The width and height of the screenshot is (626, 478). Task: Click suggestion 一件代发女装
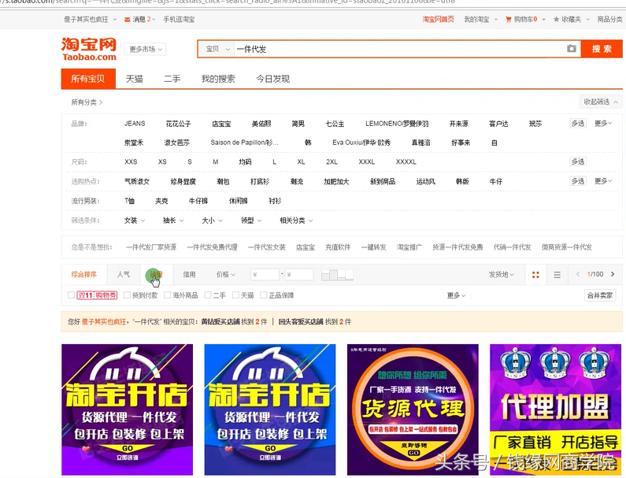click(266, 247)
